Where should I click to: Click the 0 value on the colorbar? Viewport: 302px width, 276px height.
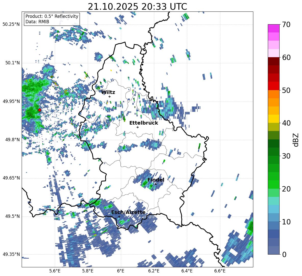point(284,254)
